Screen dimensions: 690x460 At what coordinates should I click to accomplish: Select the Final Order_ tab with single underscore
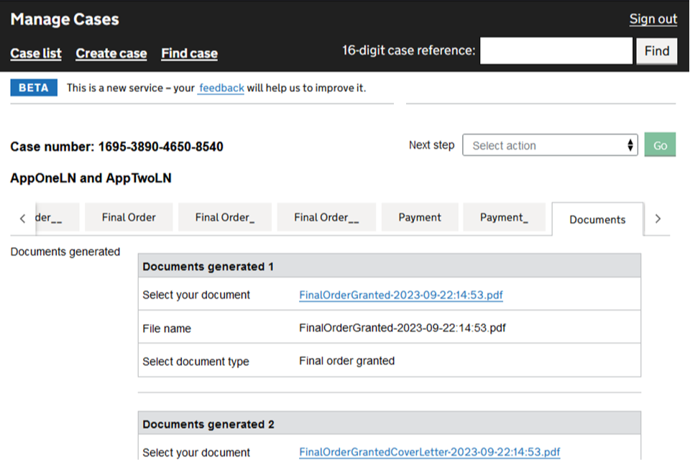pyautogui.click(x=225, y=217)
